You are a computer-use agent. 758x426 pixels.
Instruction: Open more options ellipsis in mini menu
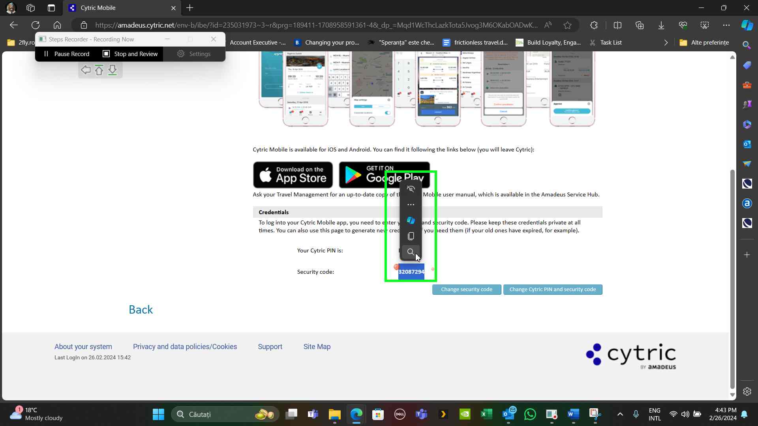(411, 205)
